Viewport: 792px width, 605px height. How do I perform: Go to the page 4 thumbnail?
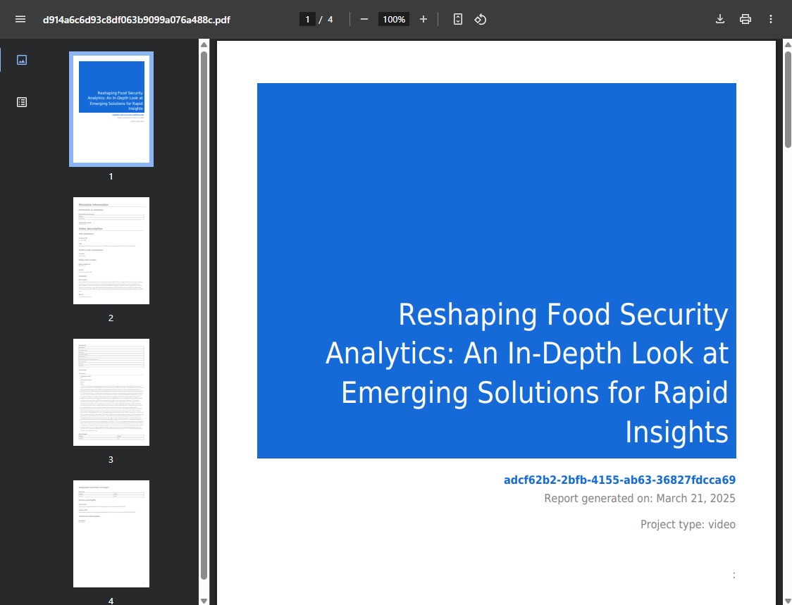111,534
